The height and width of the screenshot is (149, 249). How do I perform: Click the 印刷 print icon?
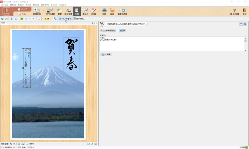[x=104, y=11]
